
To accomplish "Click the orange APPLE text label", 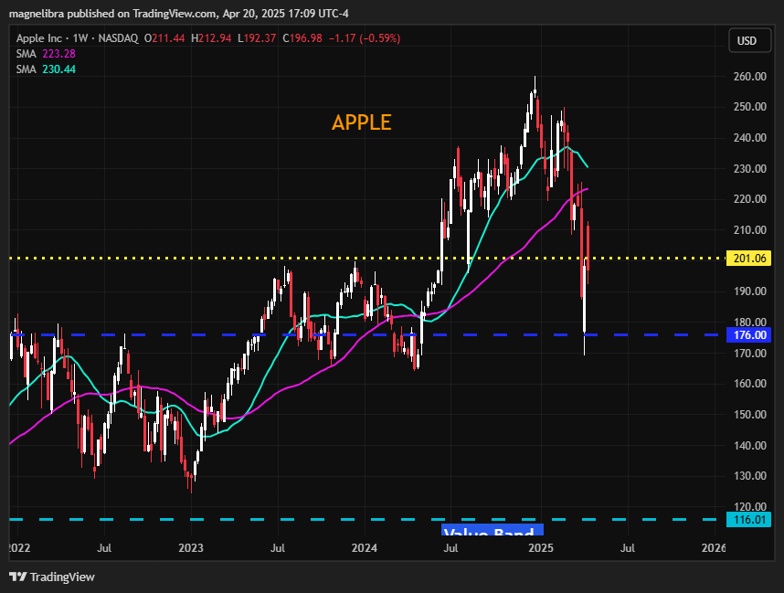I will tap(362, 122).
